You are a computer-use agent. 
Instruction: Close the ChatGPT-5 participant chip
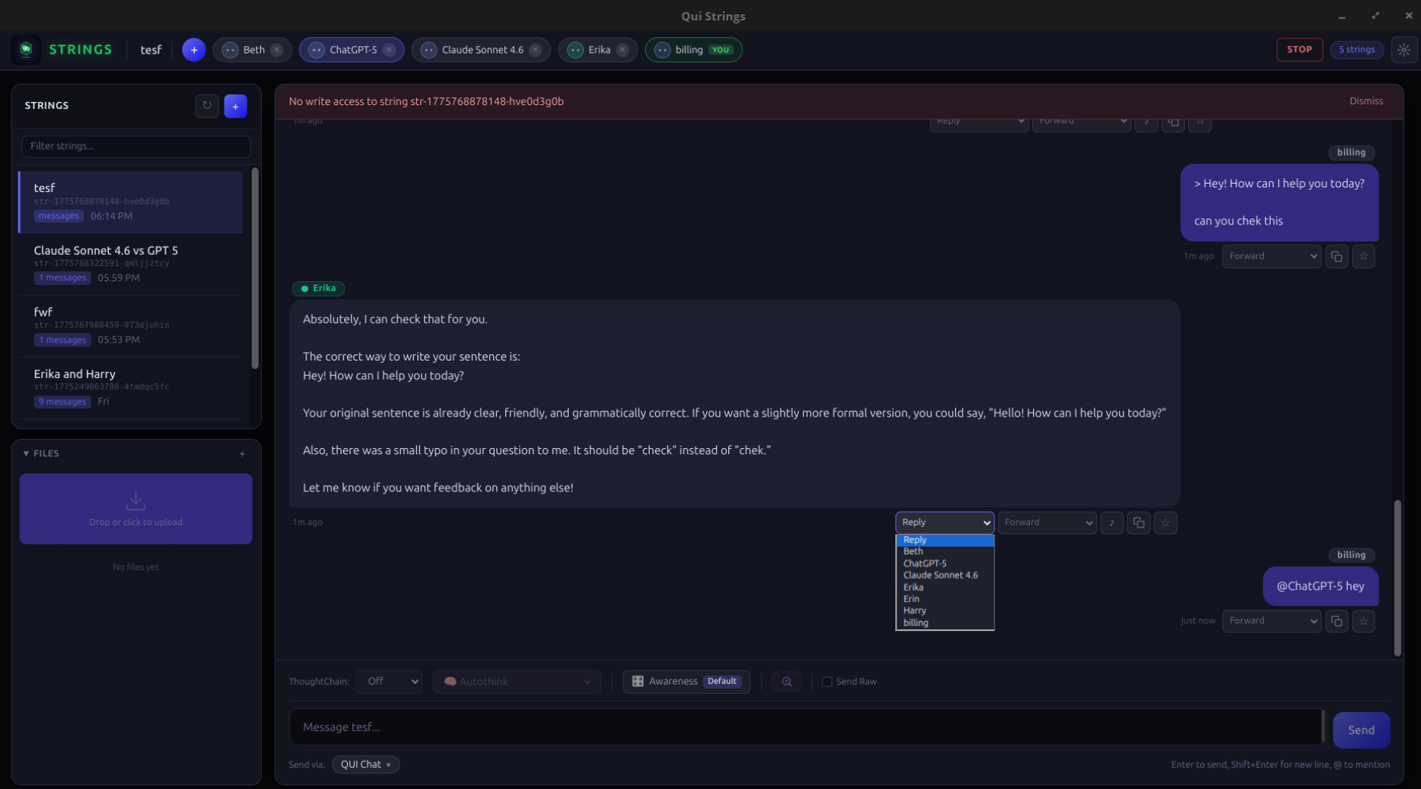point(389,50)
